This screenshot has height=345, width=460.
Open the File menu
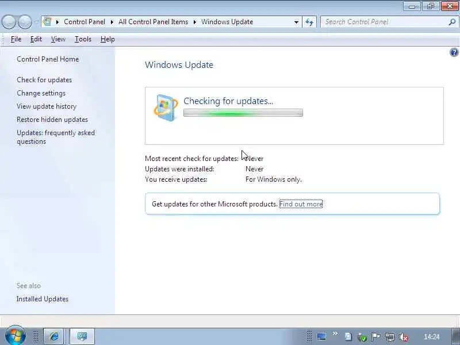[16, 39]
